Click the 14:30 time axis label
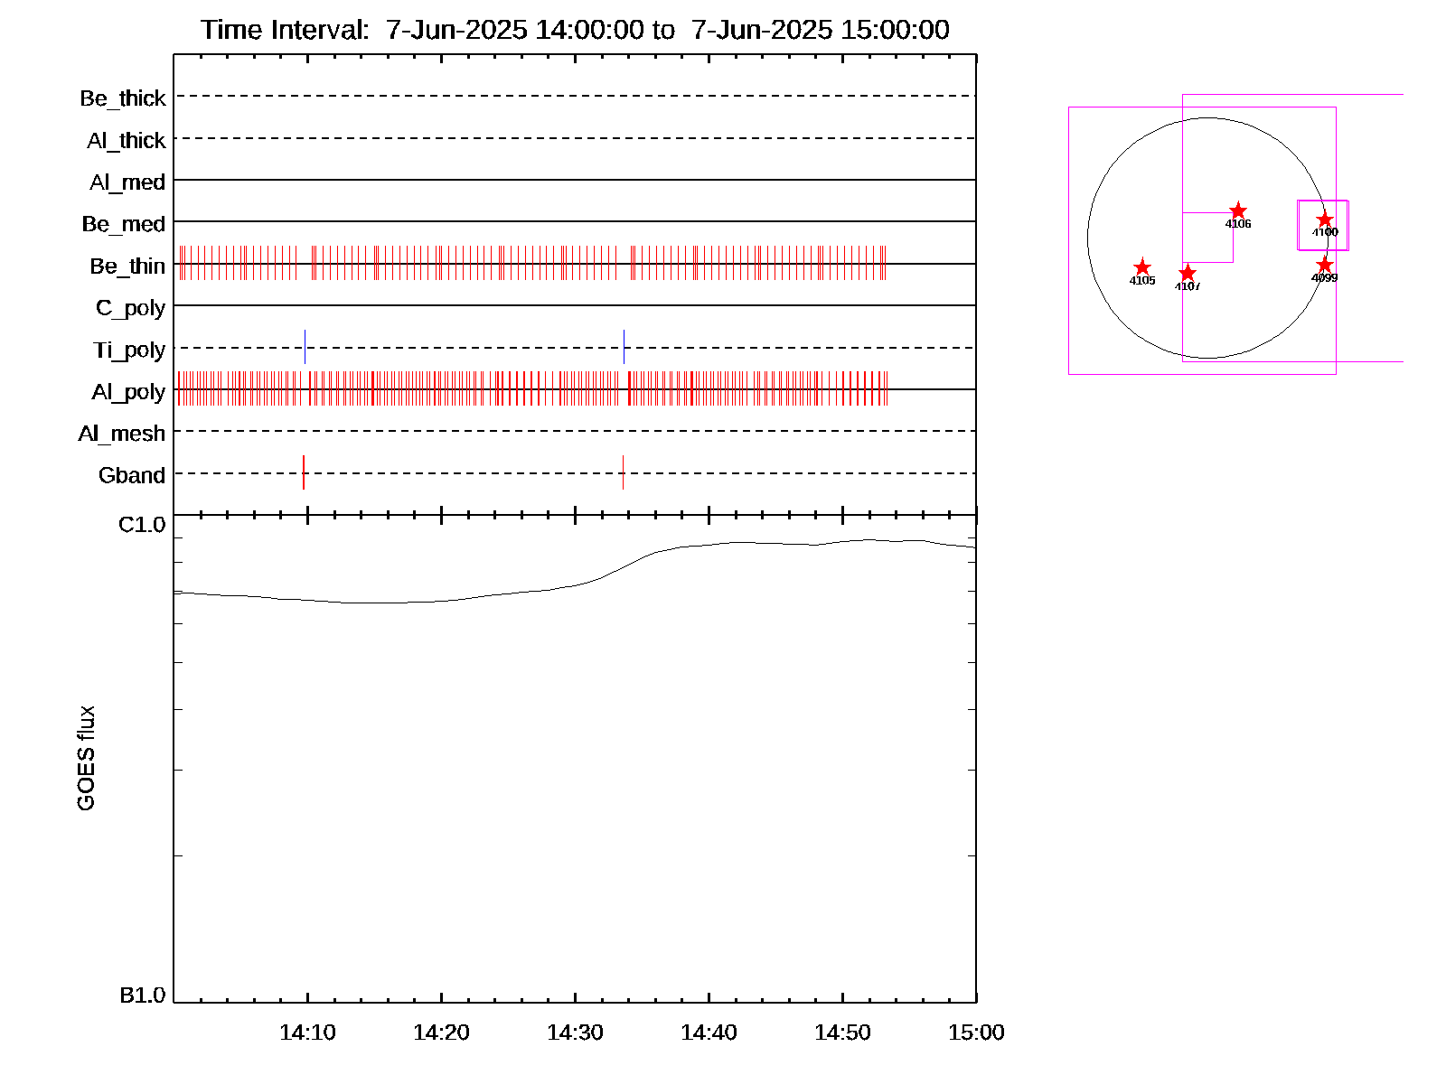1446x1084 pixels. [575, 1033]
